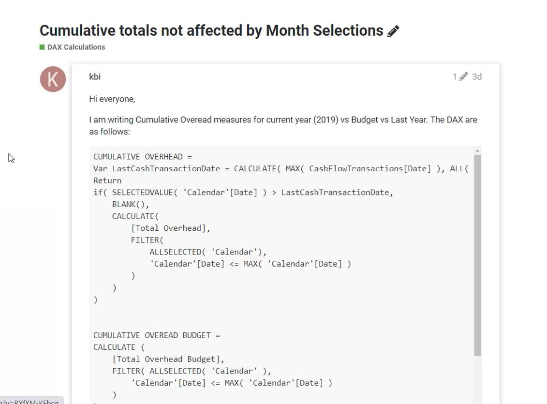Click the standalone 'FILTER(' code line

point(147,240)
